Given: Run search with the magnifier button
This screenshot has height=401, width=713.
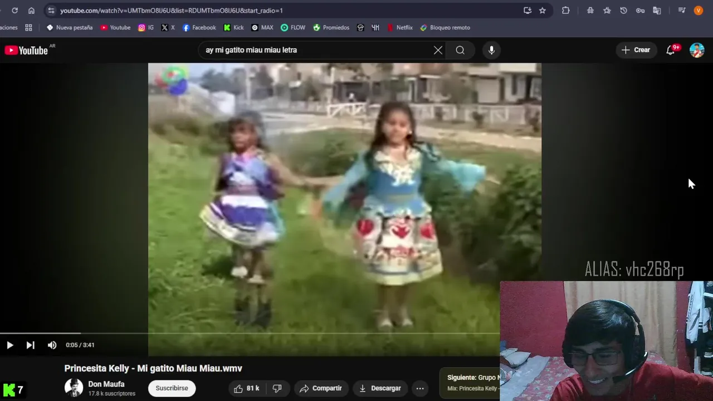Looking at the screenshot, I should [x=460, y=50].
